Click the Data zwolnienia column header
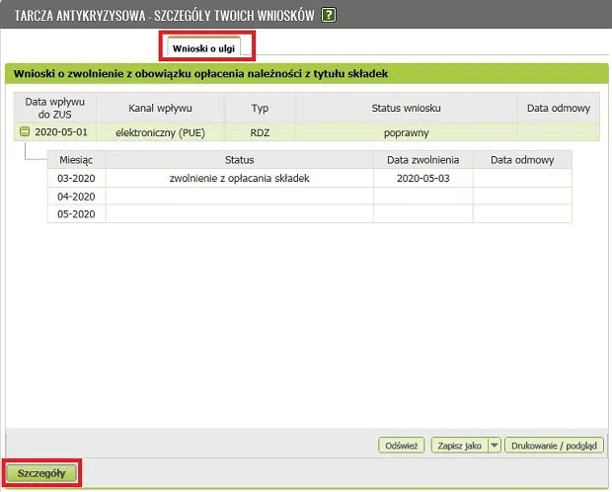 click(422, 159)
